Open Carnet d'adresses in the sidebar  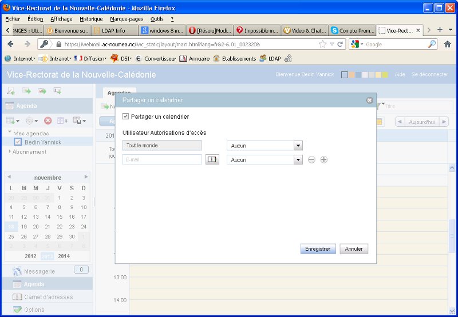[x=48, y=297]
